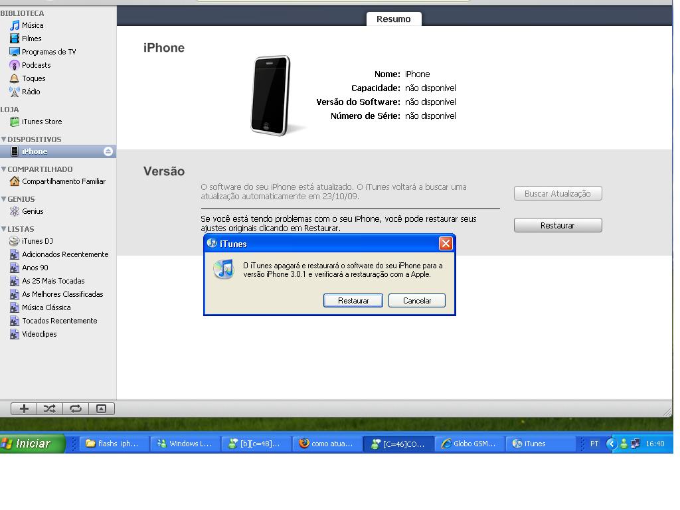Click the network computers tray icon
The height and width of the screenshot is (510, 680).
click(x=636, y=444)
